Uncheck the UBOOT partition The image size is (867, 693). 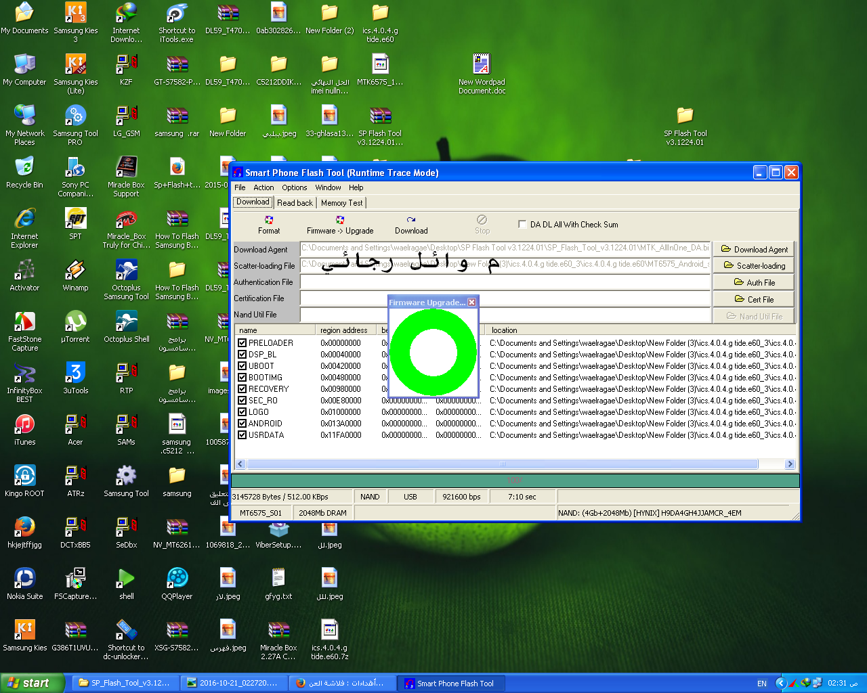point(242,366)
